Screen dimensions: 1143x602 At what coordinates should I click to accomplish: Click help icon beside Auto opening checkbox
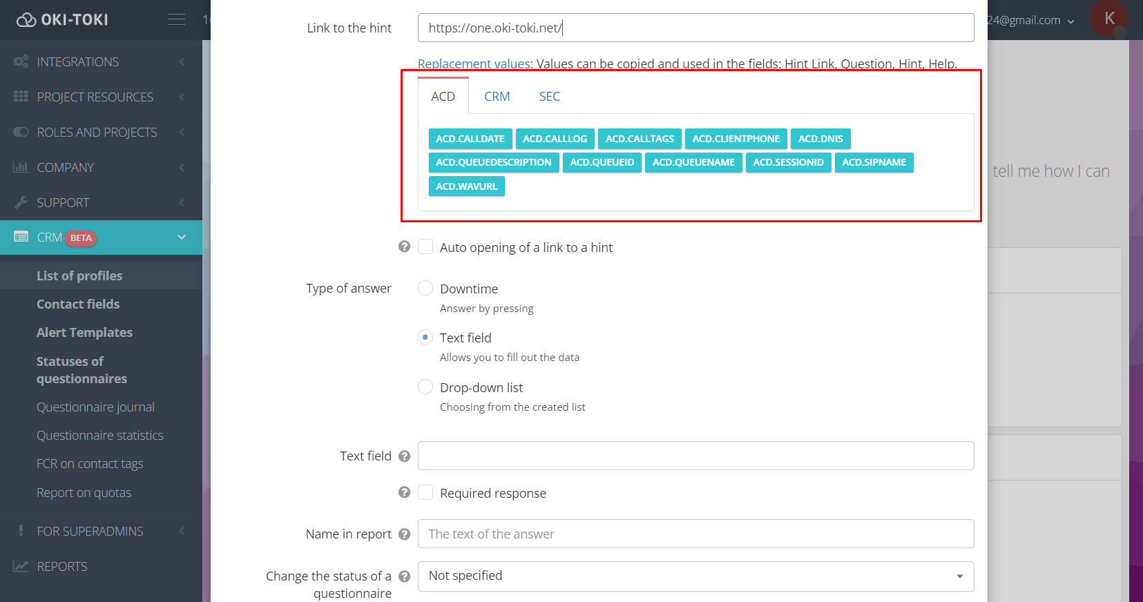[x=405, y=247]
